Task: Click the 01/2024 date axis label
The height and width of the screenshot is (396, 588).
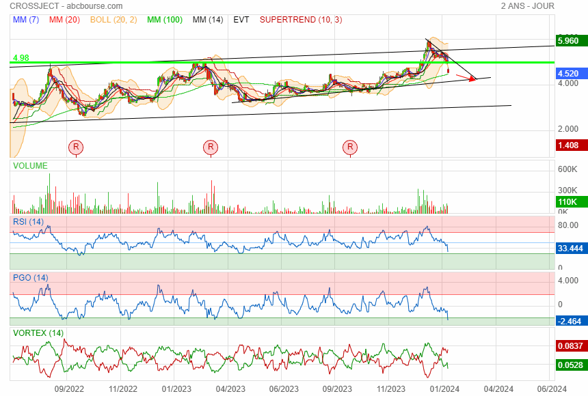Action: point(444,389)
